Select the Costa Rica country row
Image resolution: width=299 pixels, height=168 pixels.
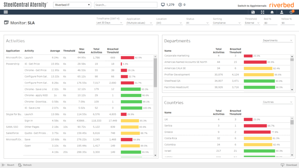[171, 138]
